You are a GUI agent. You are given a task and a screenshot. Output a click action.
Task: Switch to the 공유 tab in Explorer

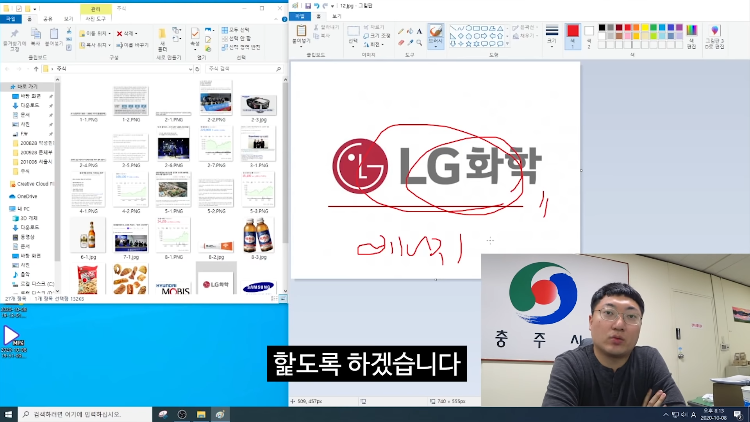[48, 19]
